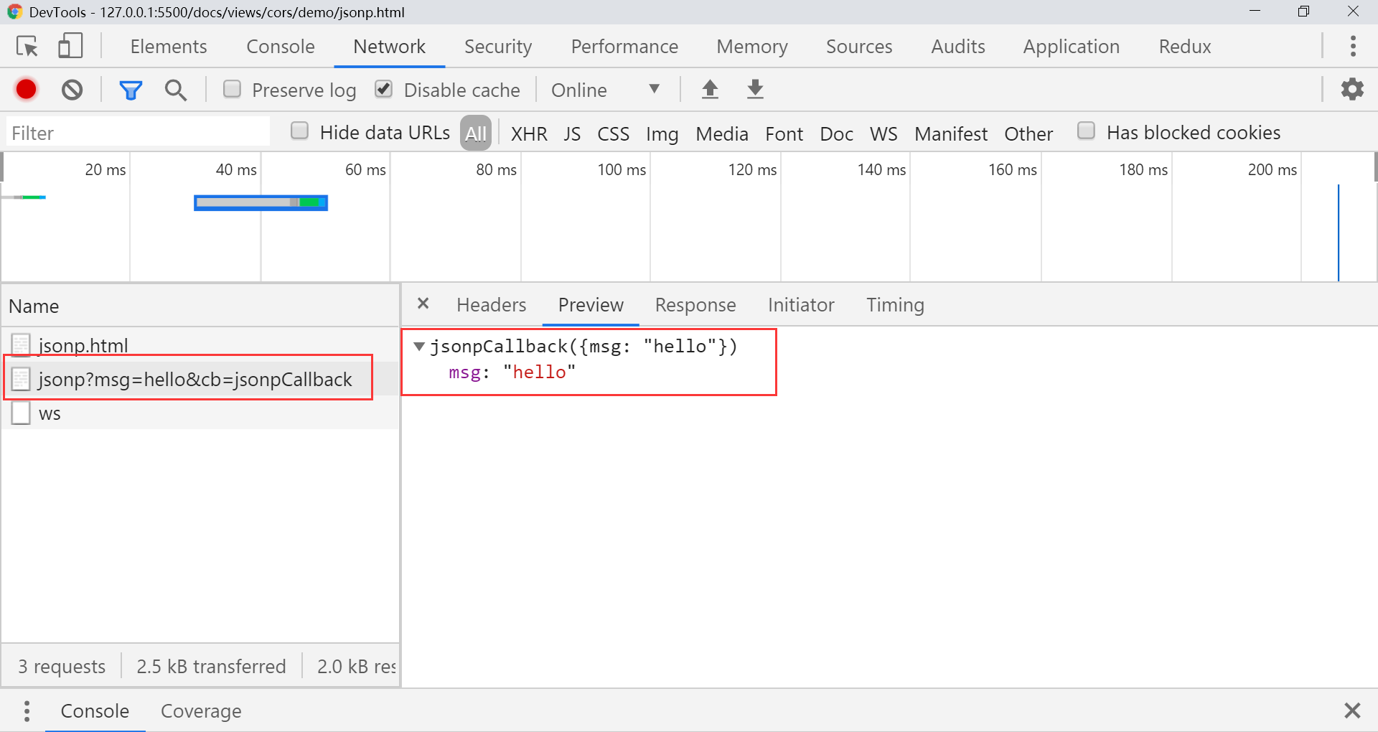Select the Network panel tab
The width and height of the screenshot is (1378, 732).
[x=390, y=47]
